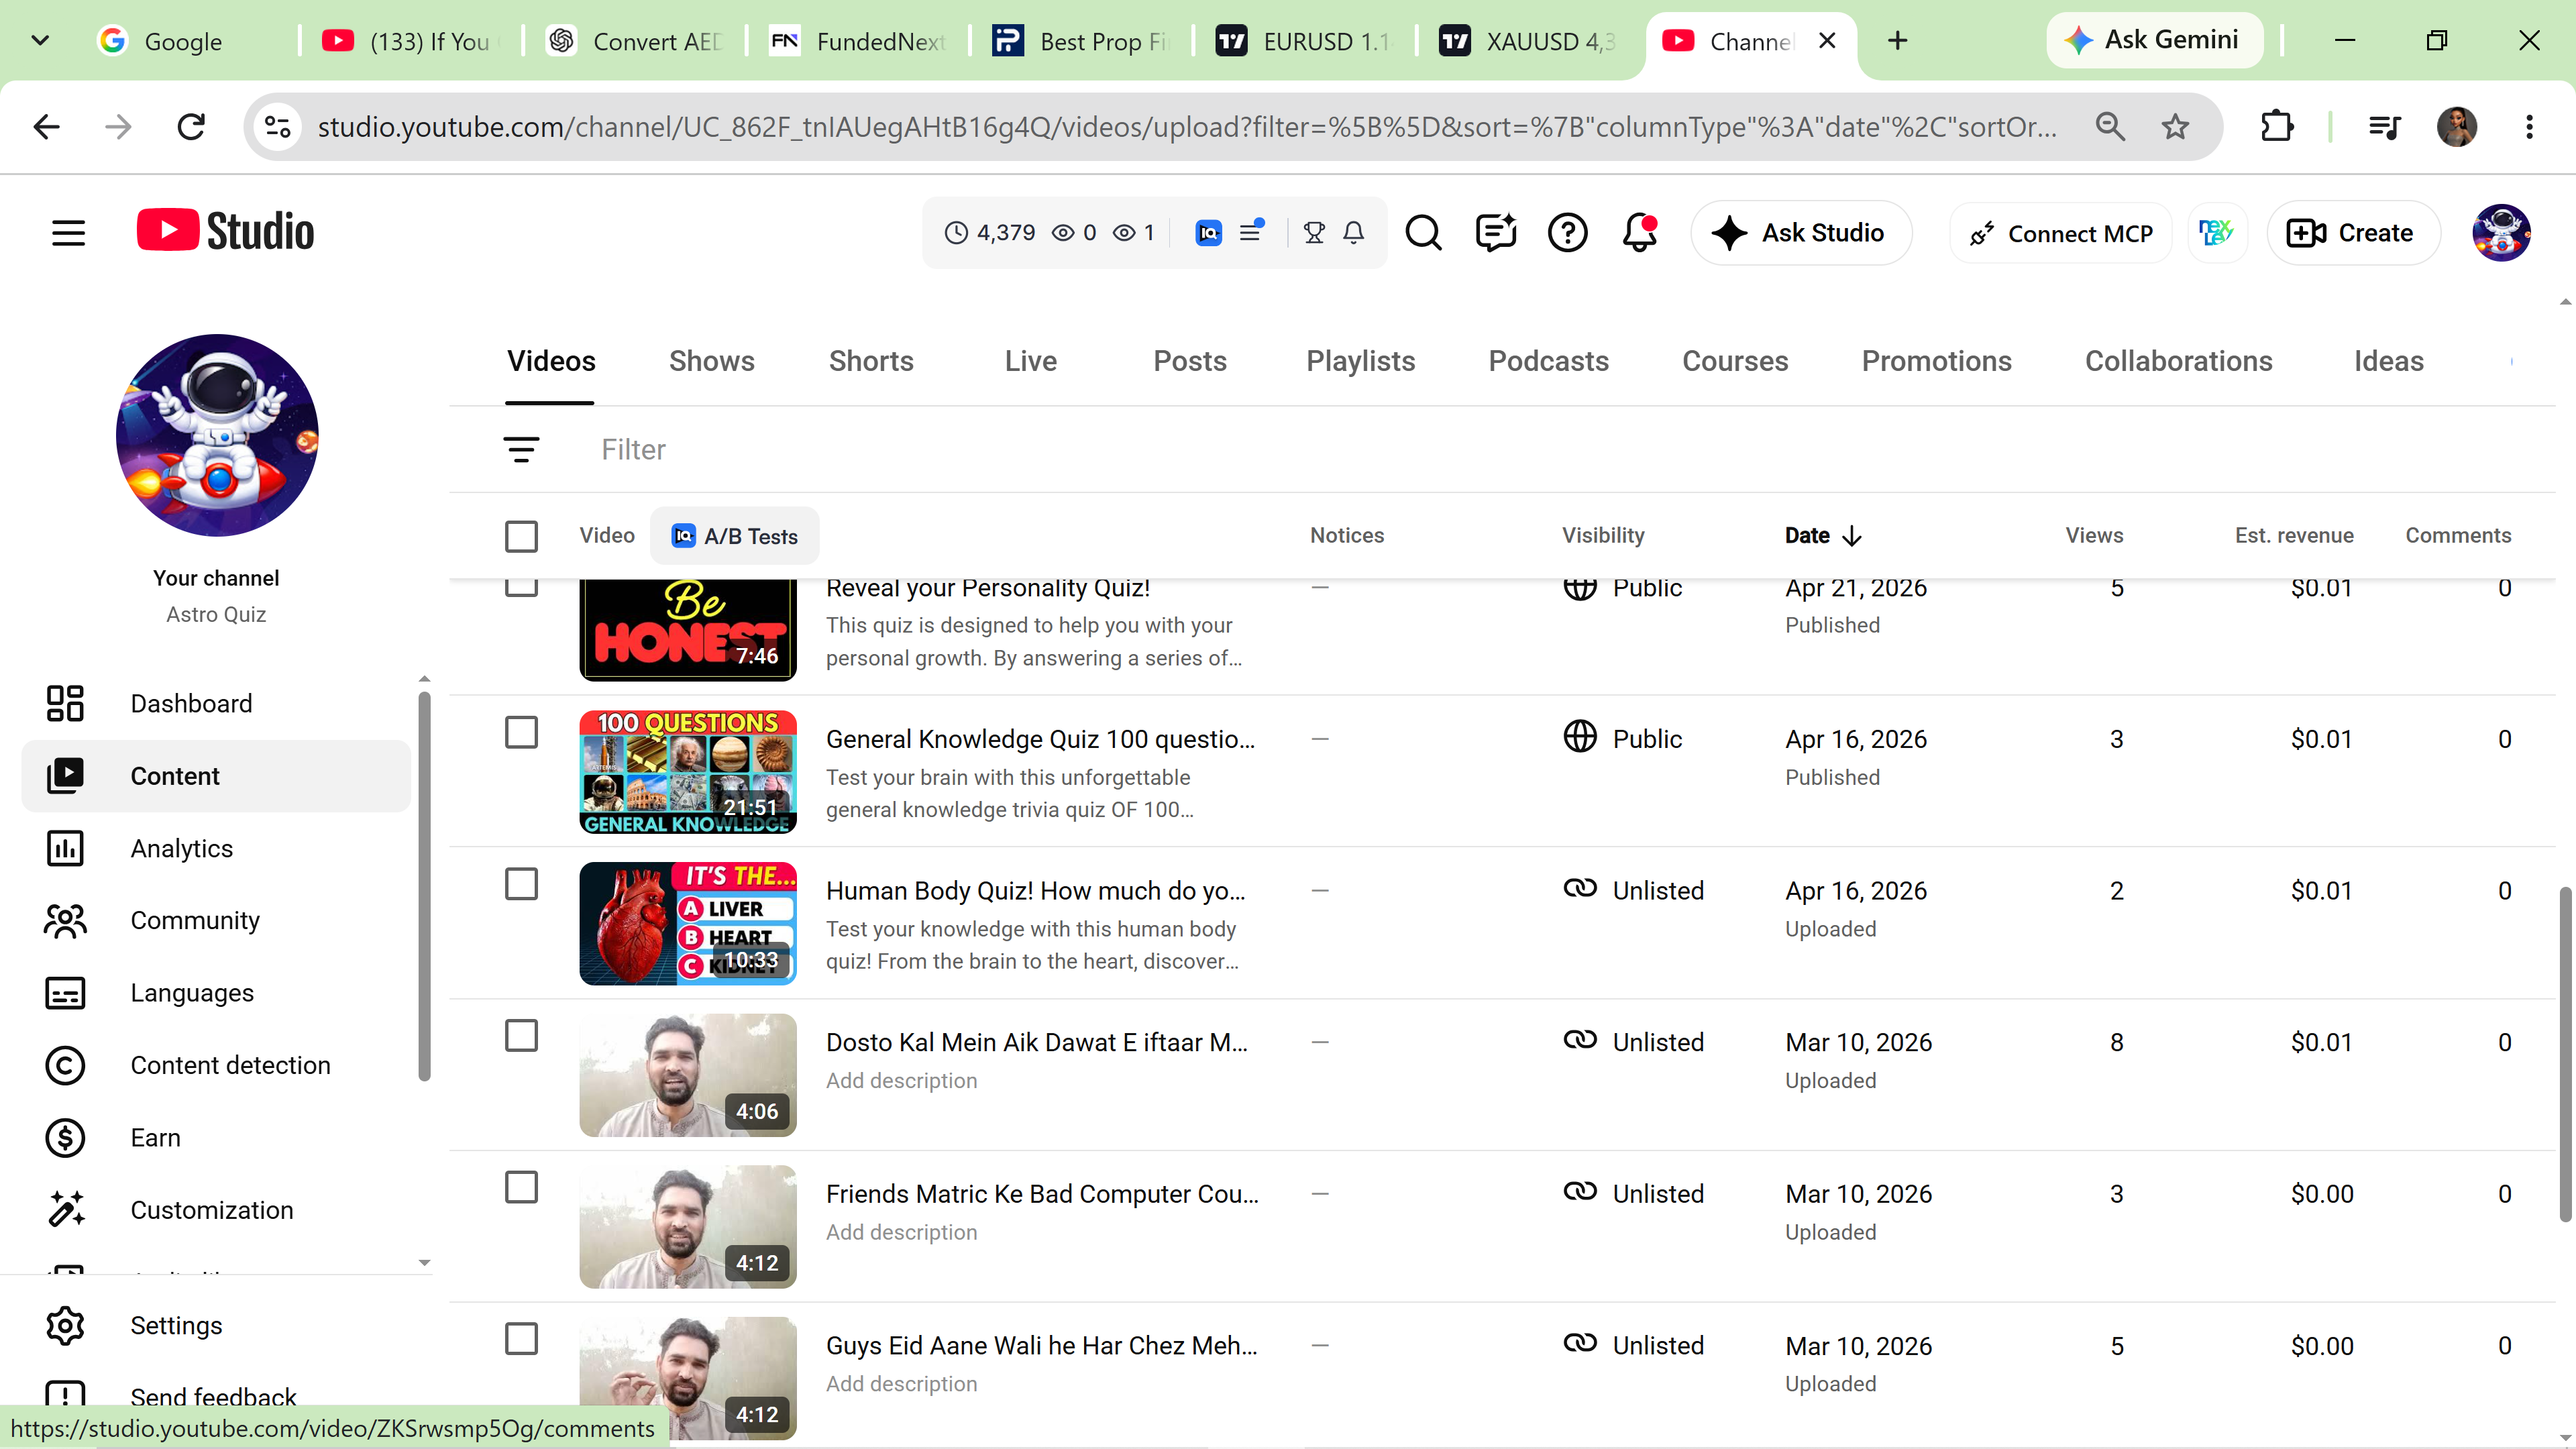Viewport: 2576px width, 1449px height.
Task: Check the Human Body Quiz video checkbox
Action: (x=521, y=884)
